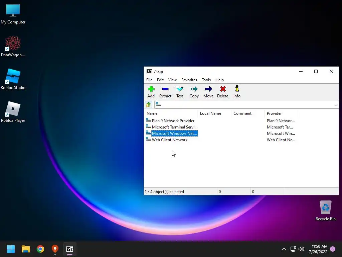Close the 7-Zip window
This screenshot has height=257, width=342.
pos(331,72)
